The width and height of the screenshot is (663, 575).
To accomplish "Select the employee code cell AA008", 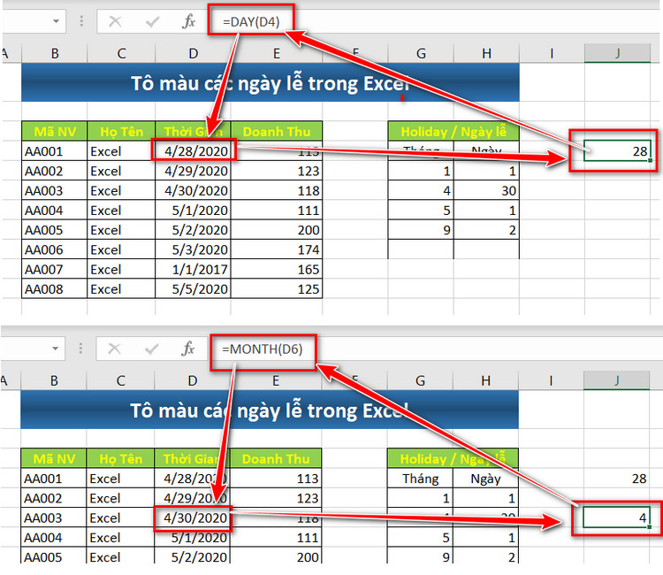I will click(x=54, y=289).
